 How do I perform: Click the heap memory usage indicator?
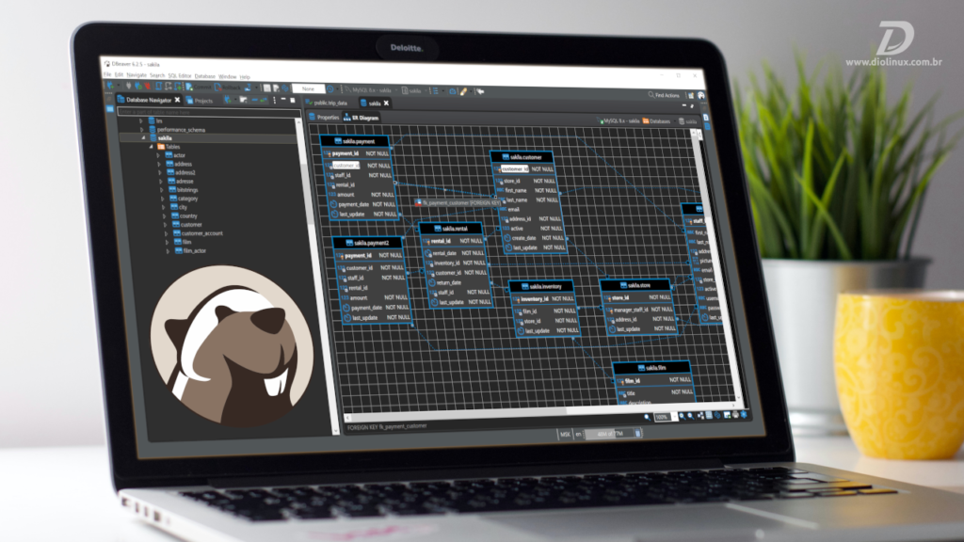click(609, 433)
